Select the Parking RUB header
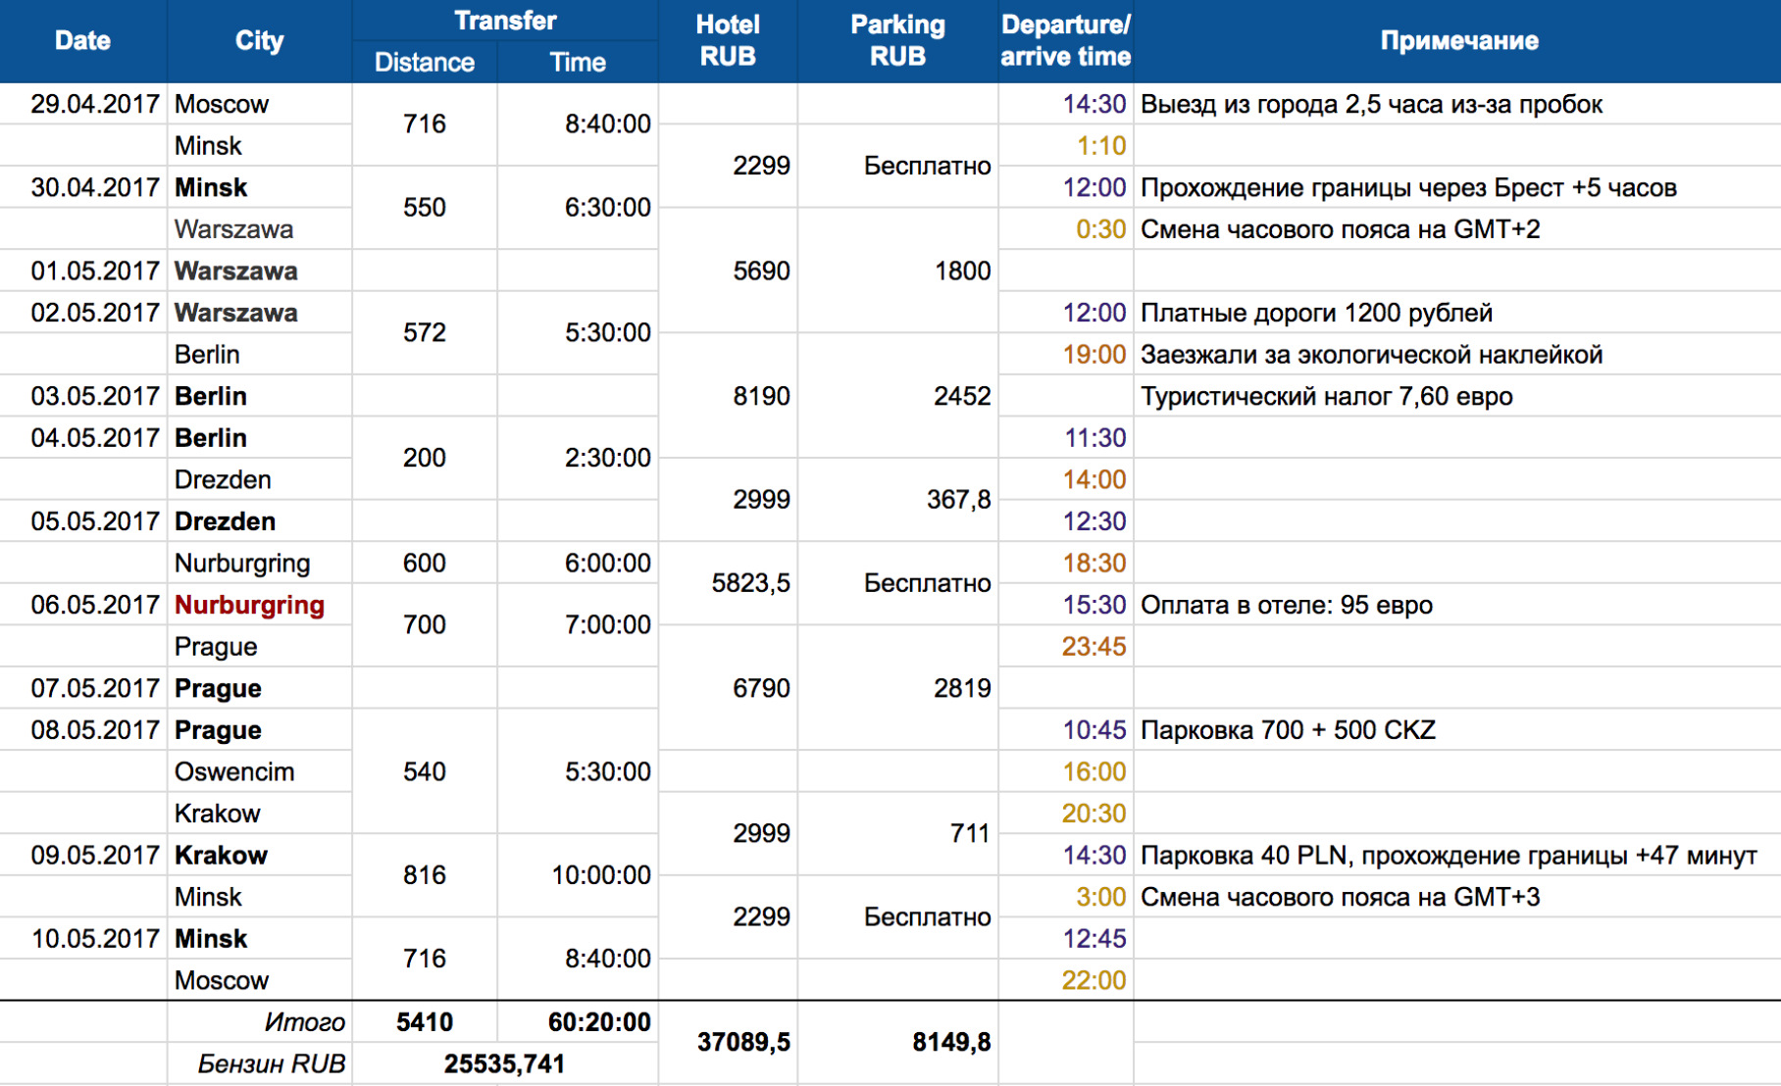The image size is (1781, 1086). (x=897, y=41)
